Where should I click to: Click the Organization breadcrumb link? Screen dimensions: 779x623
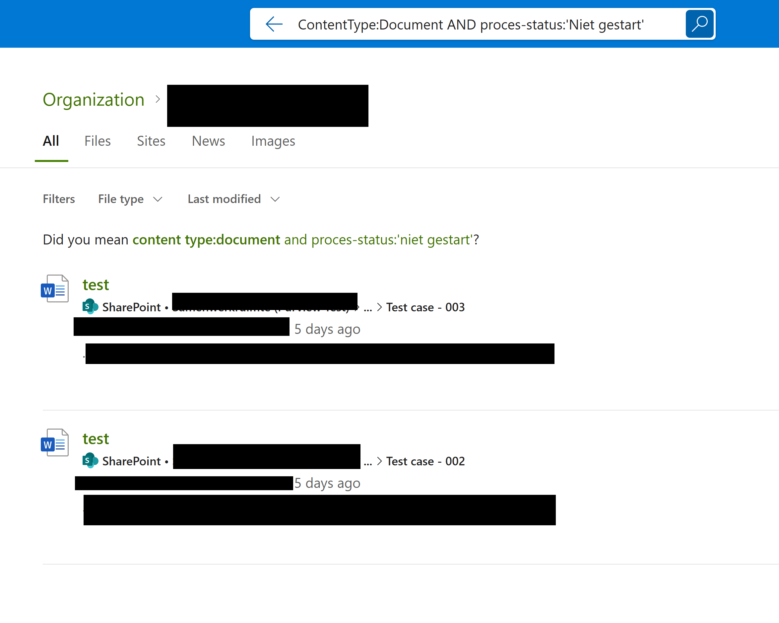click(94, 100)
